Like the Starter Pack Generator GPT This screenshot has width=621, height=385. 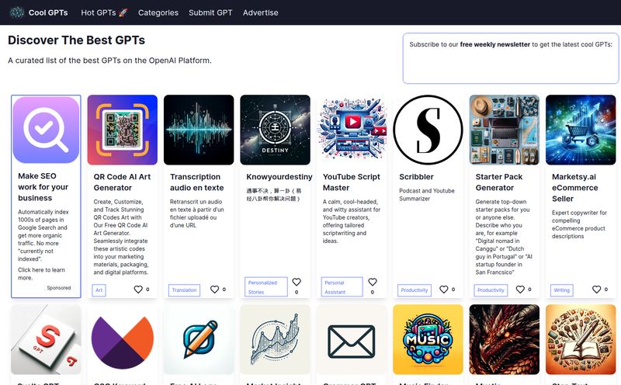tap(520, 290)
